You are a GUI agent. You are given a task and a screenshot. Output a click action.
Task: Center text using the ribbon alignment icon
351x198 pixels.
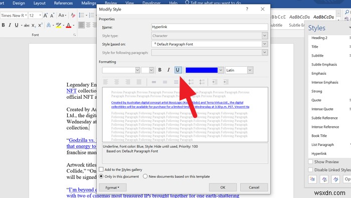click(x=88, y=25)
